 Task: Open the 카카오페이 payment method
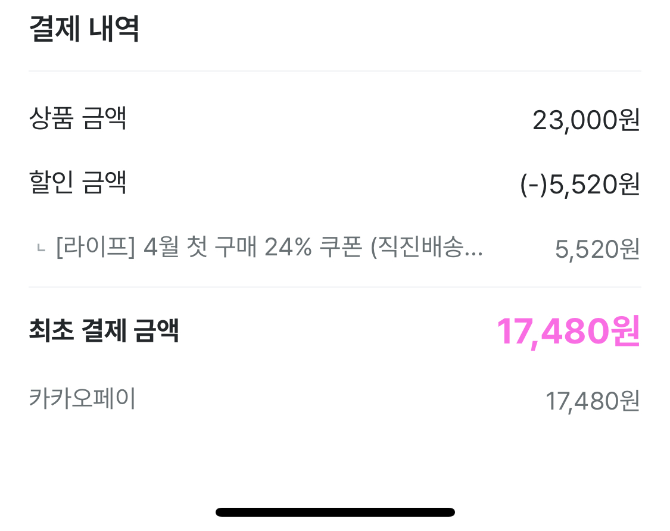[x=82, y=398]
